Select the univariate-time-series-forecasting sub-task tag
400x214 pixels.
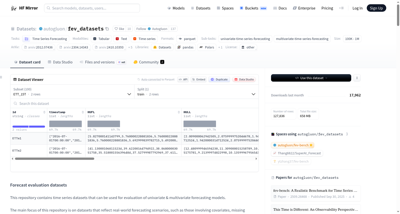(x=245, y=39)
